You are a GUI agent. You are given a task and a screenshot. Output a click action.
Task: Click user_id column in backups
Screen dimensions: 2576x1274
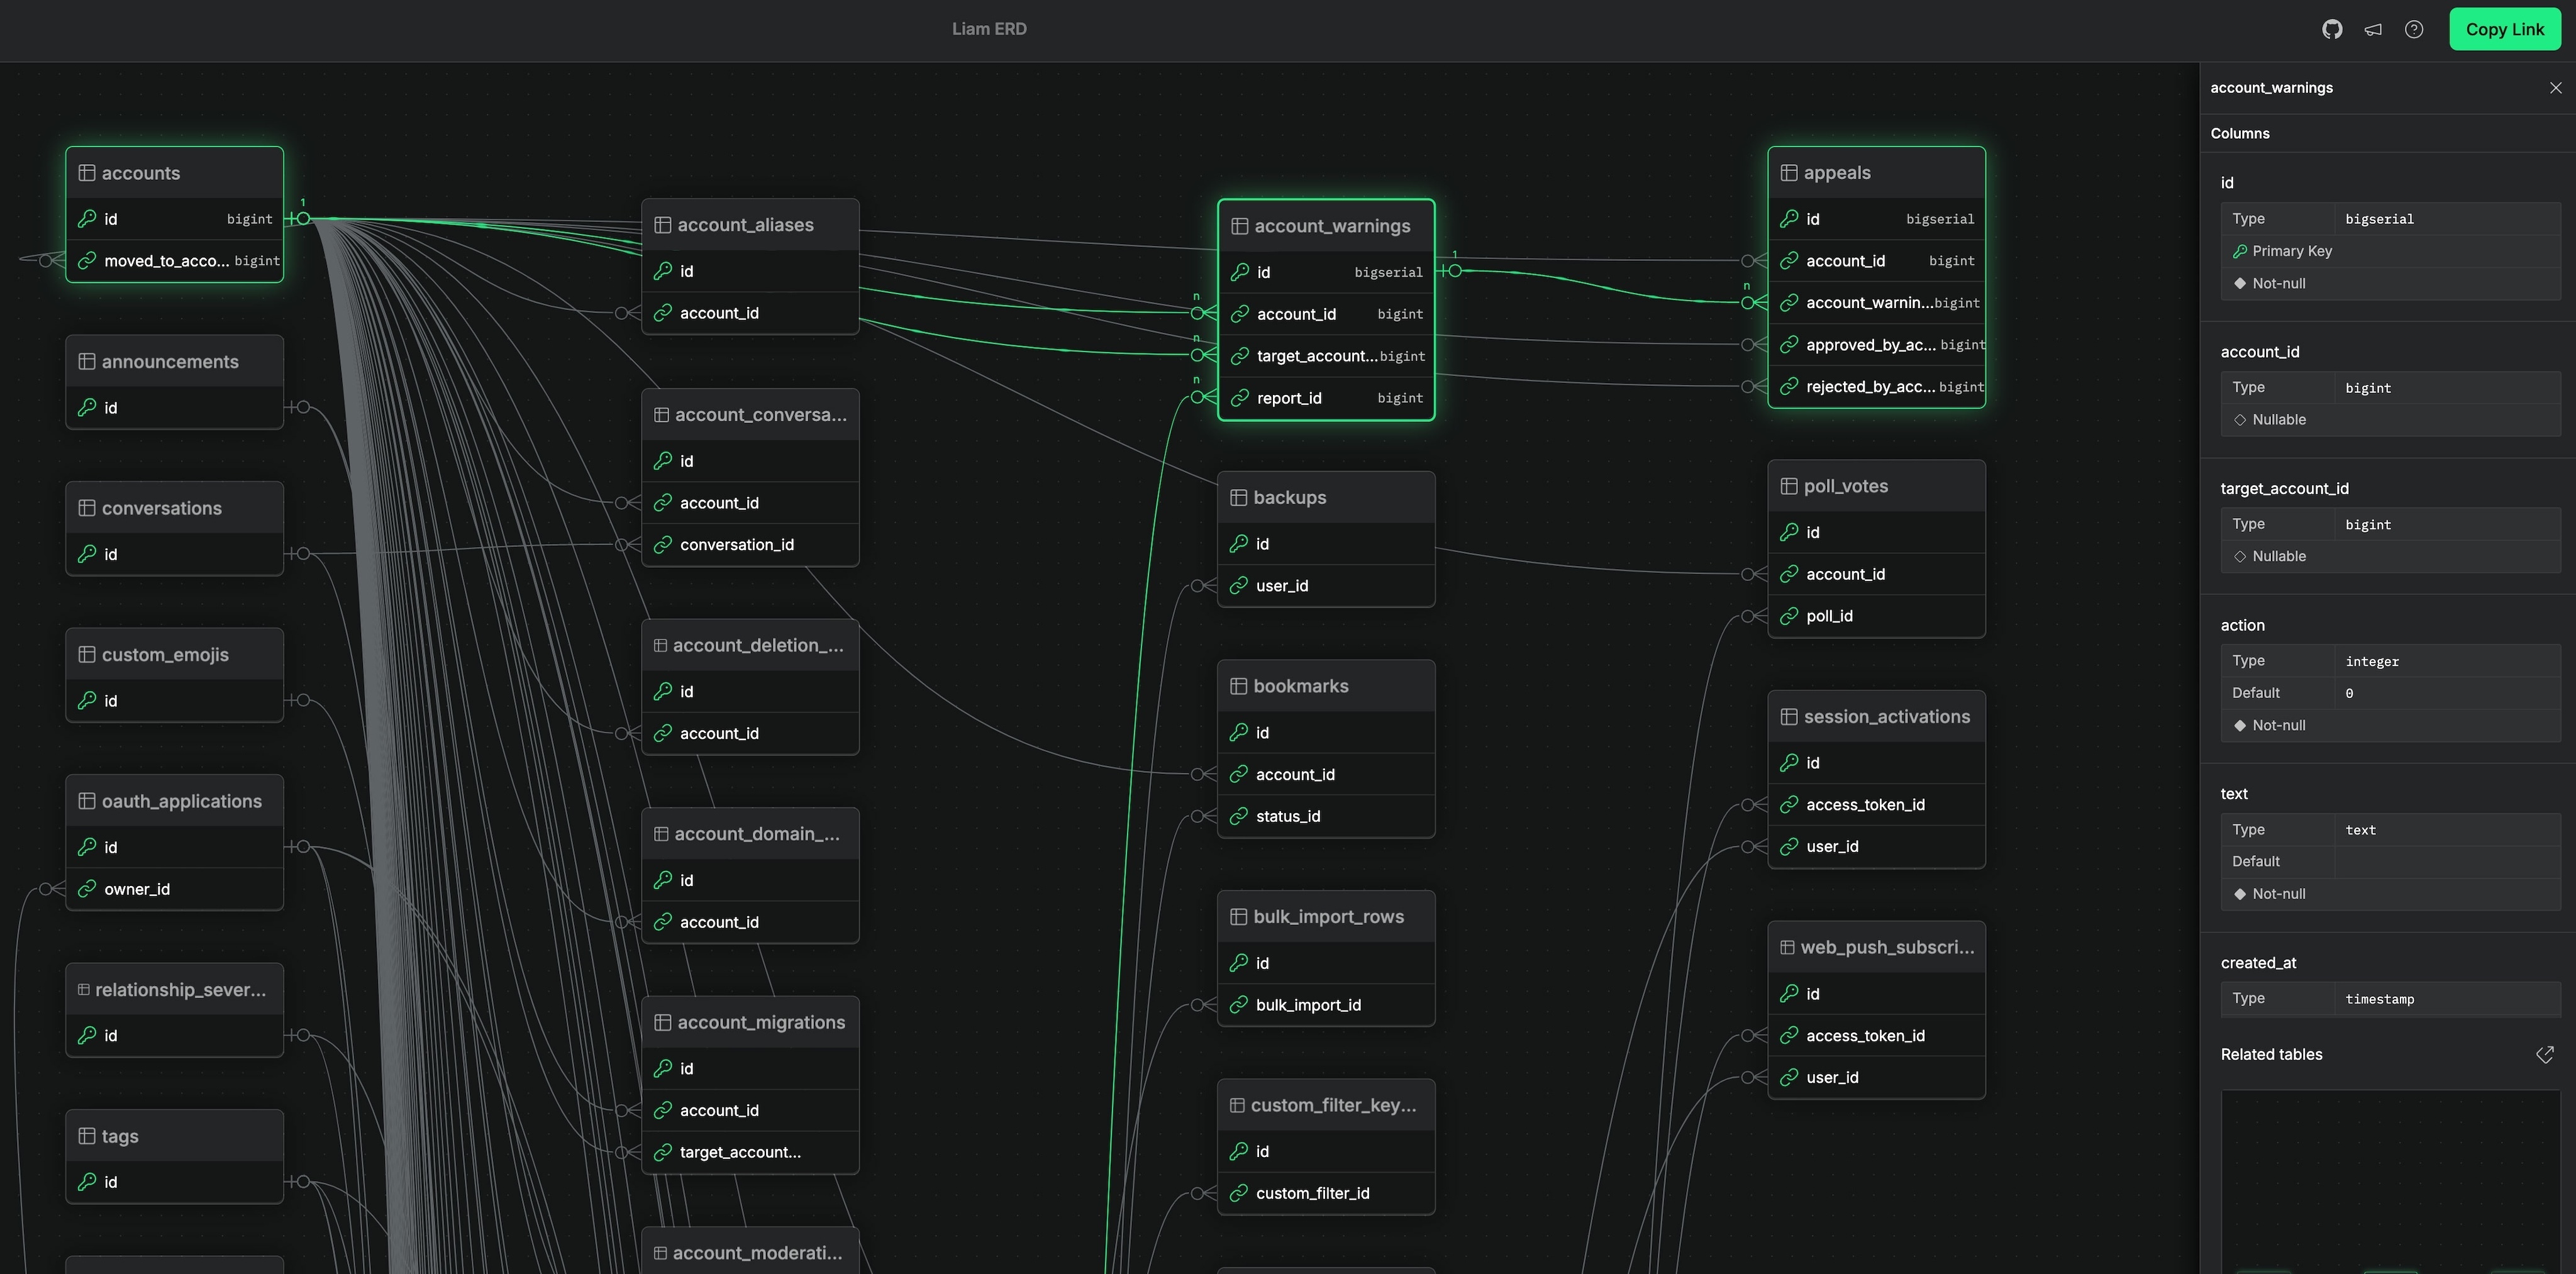(1326, 585)
